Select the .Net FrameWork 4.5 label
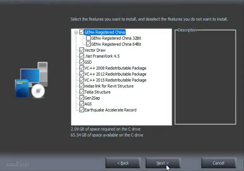This screenshot has height=171, width=244. point(102,56)
